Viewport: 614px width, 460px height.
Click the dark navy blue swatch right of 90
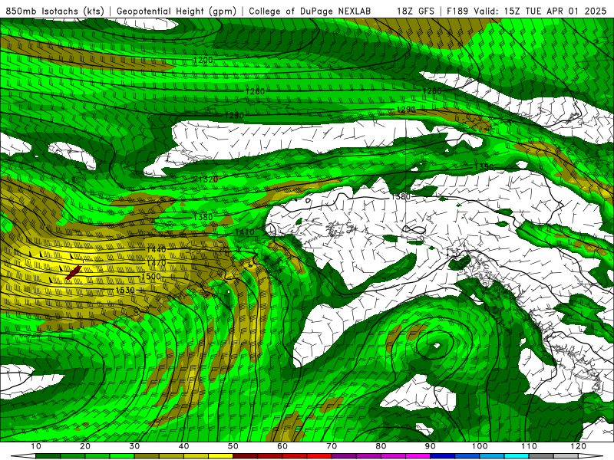(x=443, y=456)
